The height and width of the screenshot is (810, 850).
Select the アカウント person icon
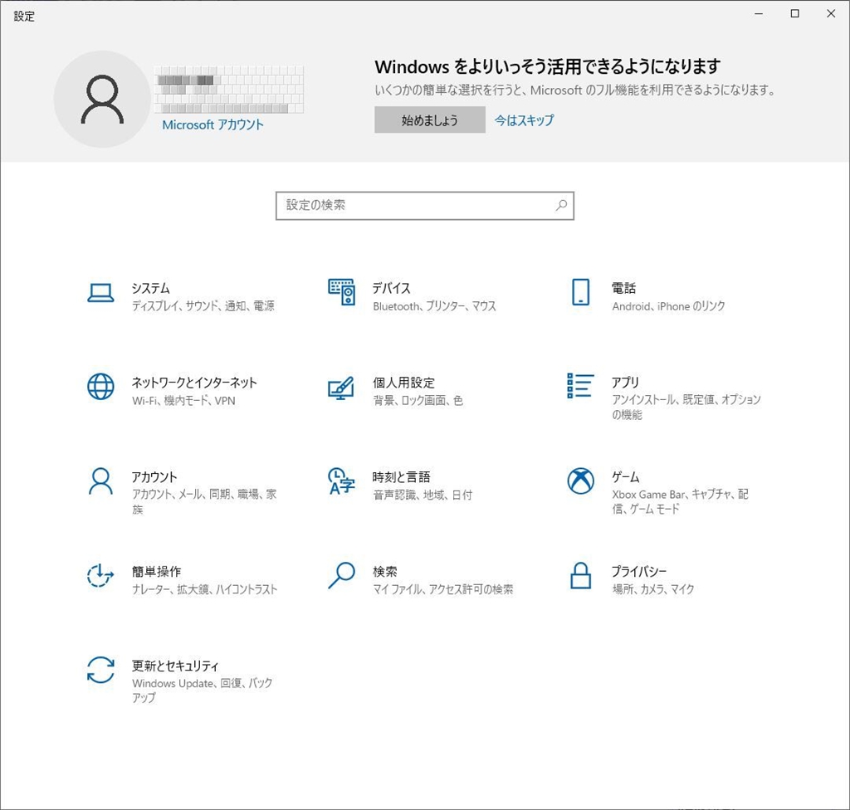tap(100, 481)
